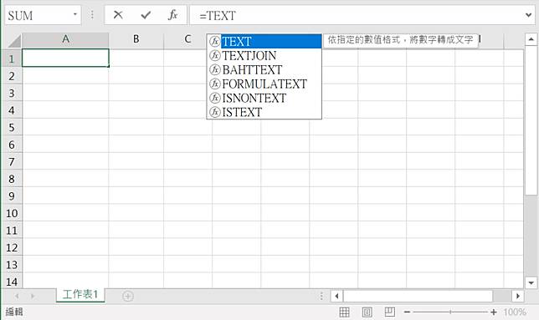Choose ISNONTEXT from the autocomplete list

tap(264, 98)
